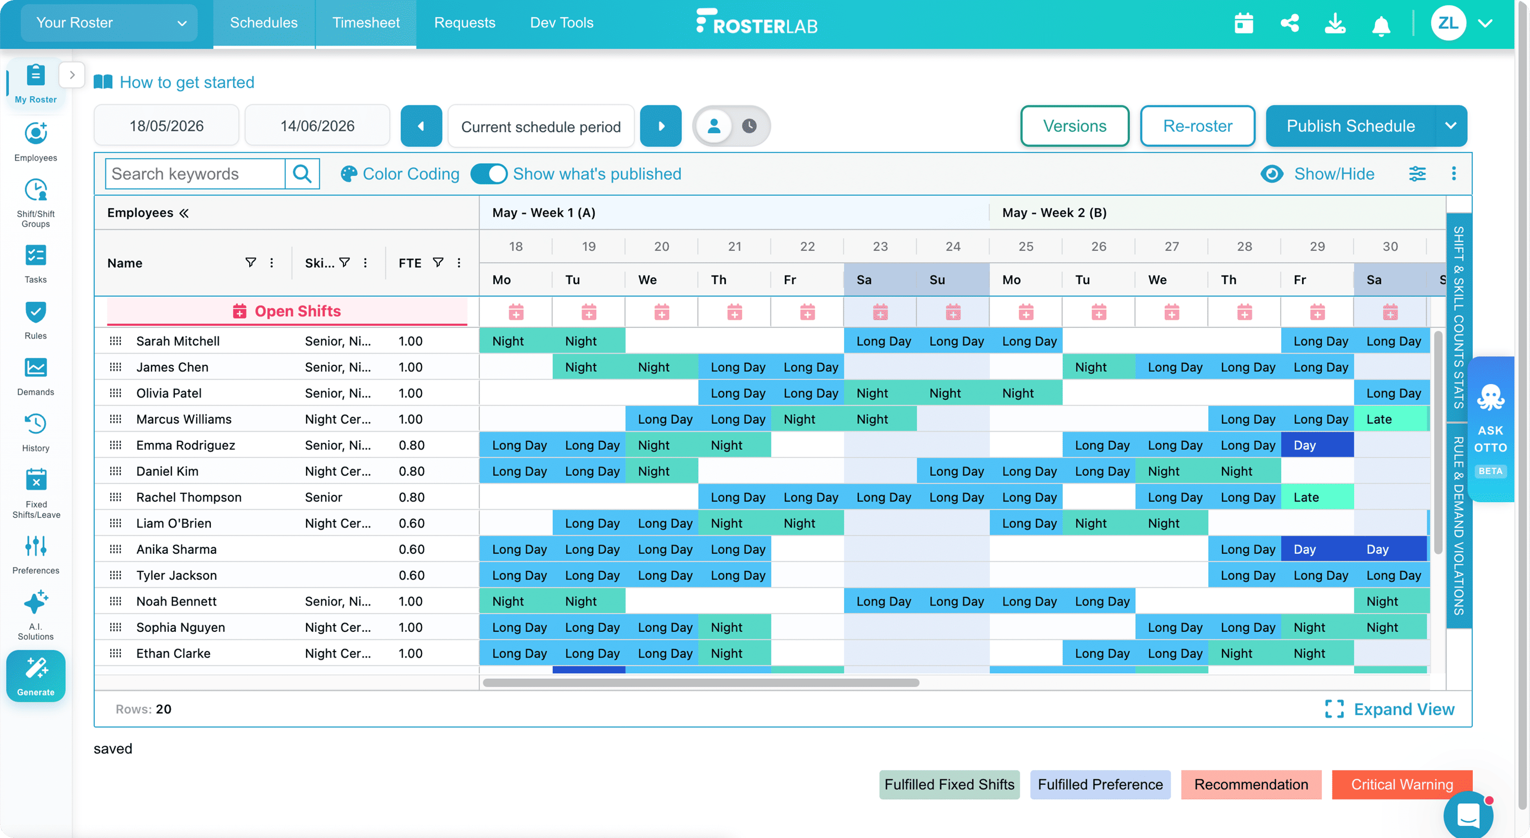Open Color Coding palette
This screenshot has width=1530, height=838.
click(x=400, y=173)
